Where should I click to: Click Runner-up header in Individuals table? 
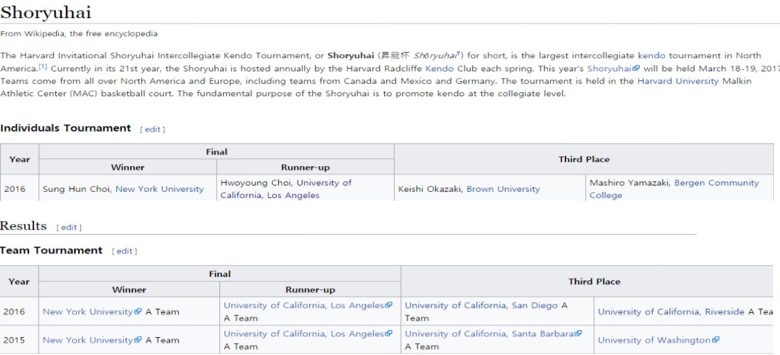point(305,167)
